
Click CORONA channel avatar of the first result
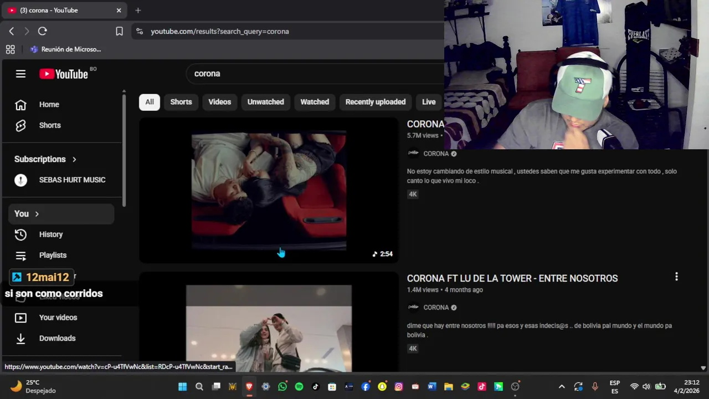(x=413, y=154)
